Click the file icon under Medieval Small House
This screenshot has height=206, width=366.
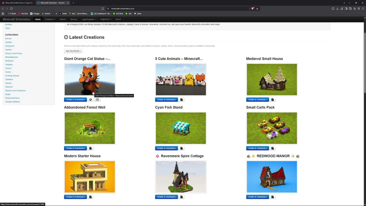[x=272, y=100]
